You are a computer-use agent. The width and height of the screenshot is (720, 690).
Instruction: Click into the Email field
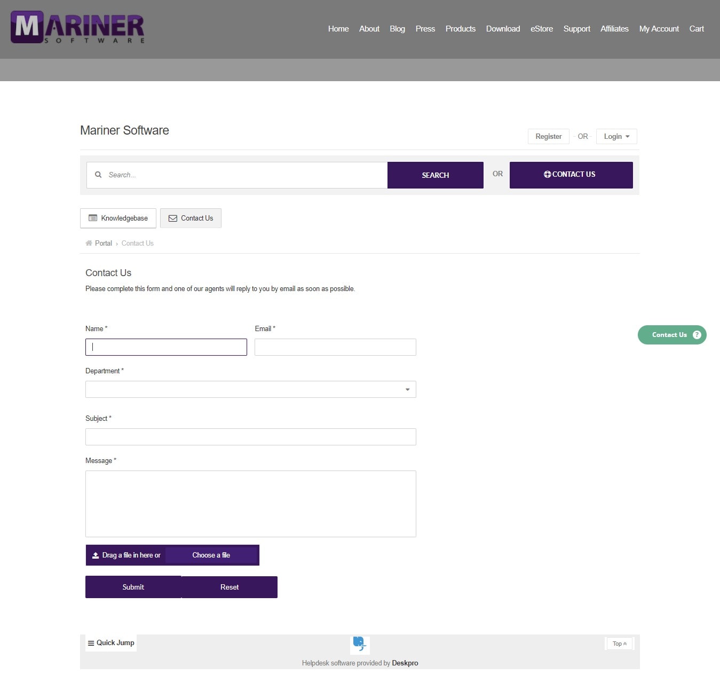335,347
